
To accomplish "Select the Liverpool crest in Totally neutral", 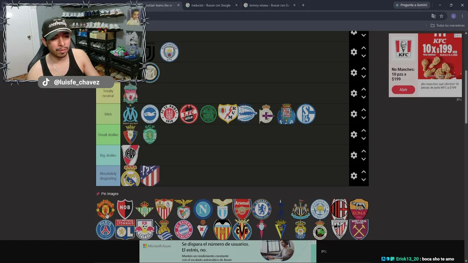I will (130, 94).
